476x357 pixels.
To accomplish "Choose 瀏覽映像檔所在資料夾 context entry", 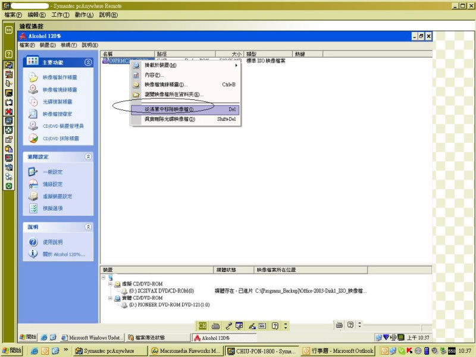I will 185,95.
